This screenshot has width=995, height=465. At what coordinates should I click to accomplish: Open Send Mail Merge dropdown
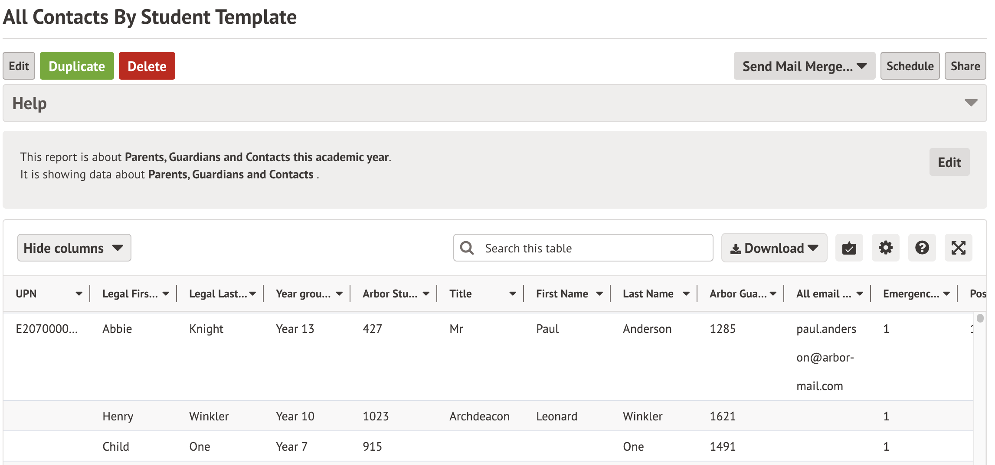click(x=804, y=66)
